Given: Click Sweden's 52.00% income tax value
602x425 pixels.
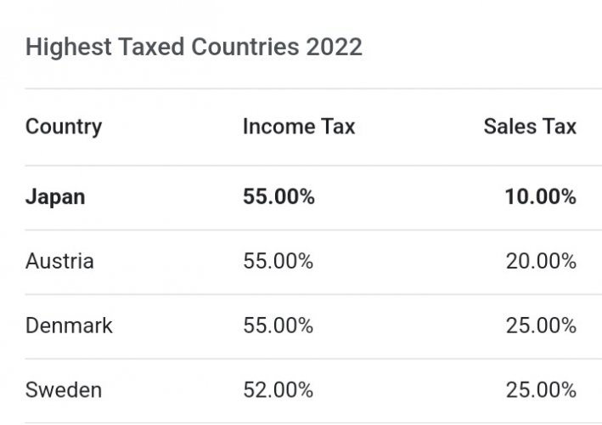Looking at the screenshot, I should pos(278,390).
